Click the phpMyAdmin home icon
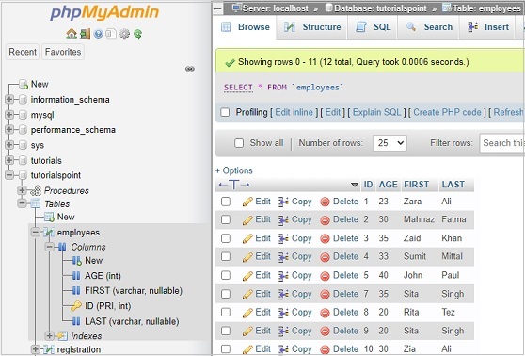Viewport: 525px width, 356px height. [x=72, y=34]
